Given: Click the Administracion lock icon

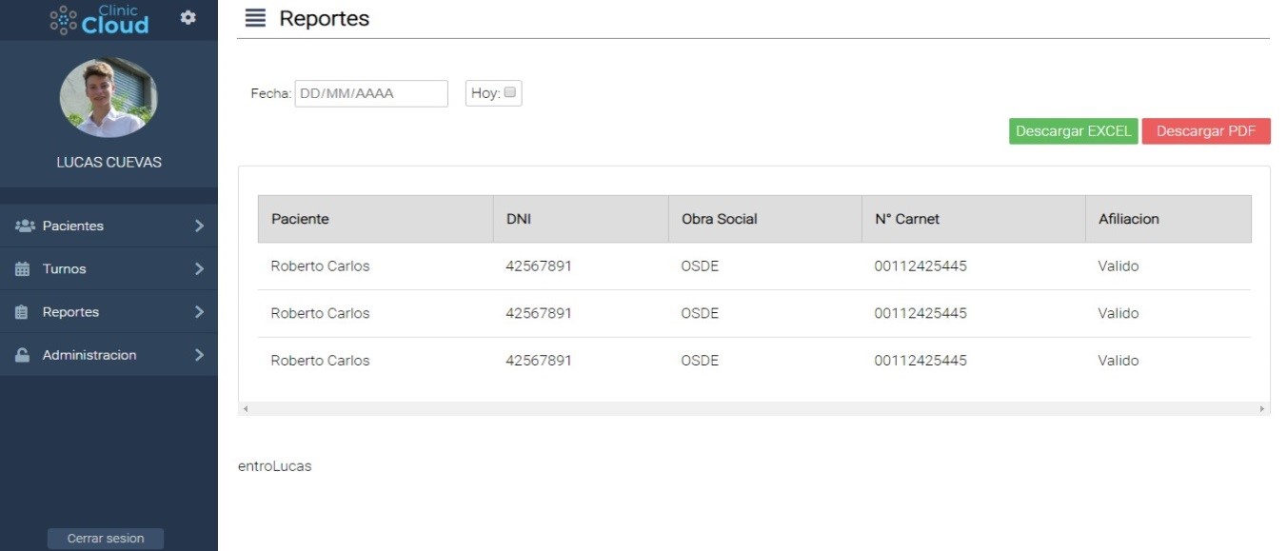Looking at the screenshot, I should click(x=22, y=355).
